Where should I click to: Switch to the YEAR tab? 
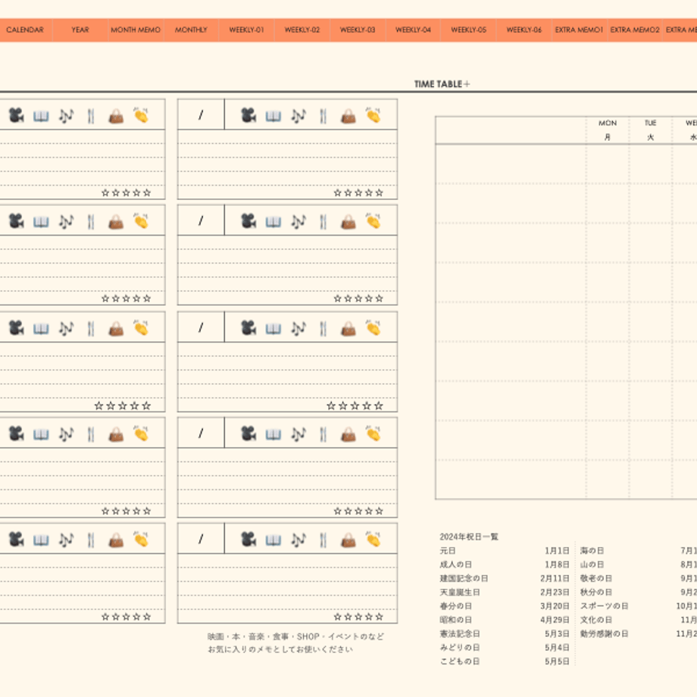click(80, 30)
